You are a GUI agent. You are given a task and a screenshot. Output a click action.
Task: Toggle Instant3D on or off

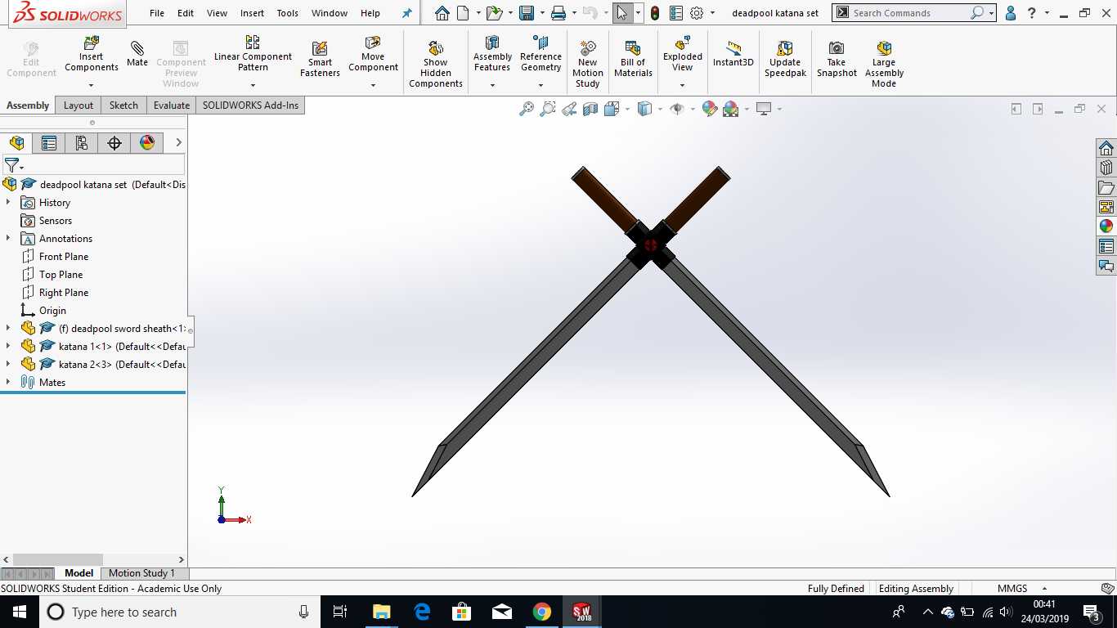(733, 54)
